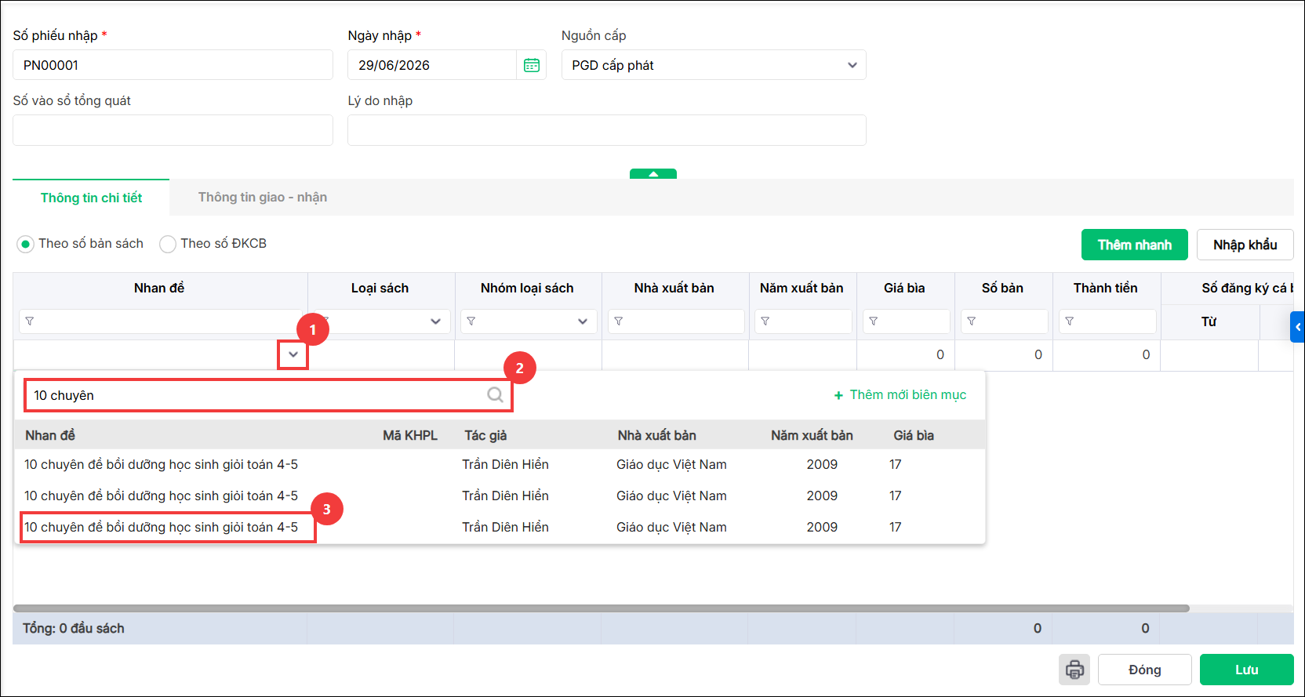Click the Năm xuất bản filter input
This screenshot has height=697, width=1305.
tap(803, 321)
